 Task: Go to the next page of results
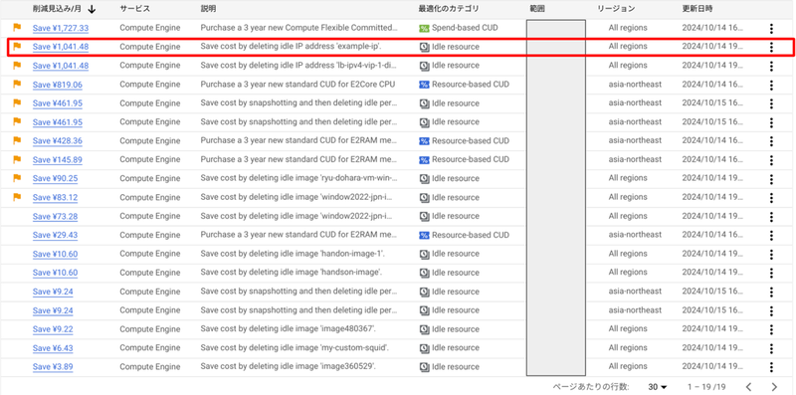pos(774,387)
